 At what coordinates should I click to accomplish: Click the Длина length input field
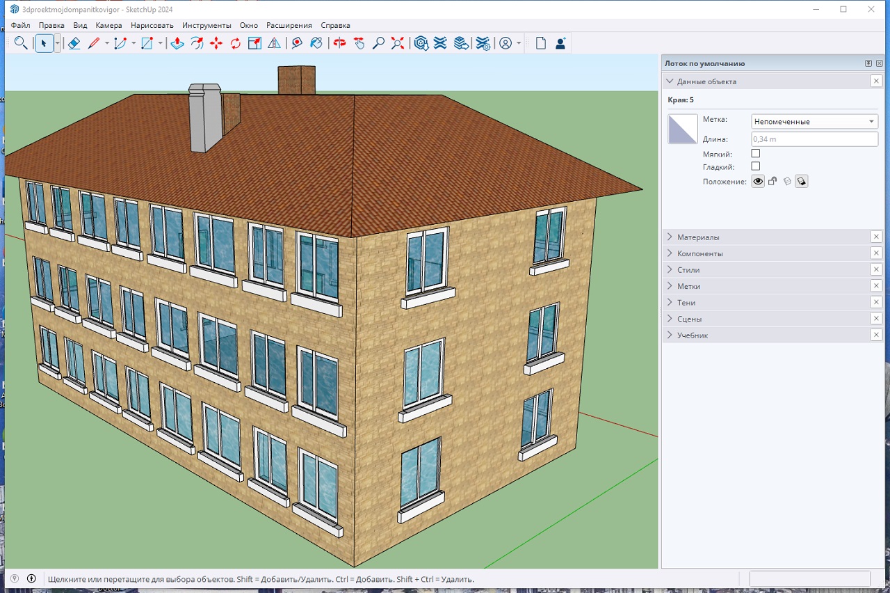click(814, 139)
